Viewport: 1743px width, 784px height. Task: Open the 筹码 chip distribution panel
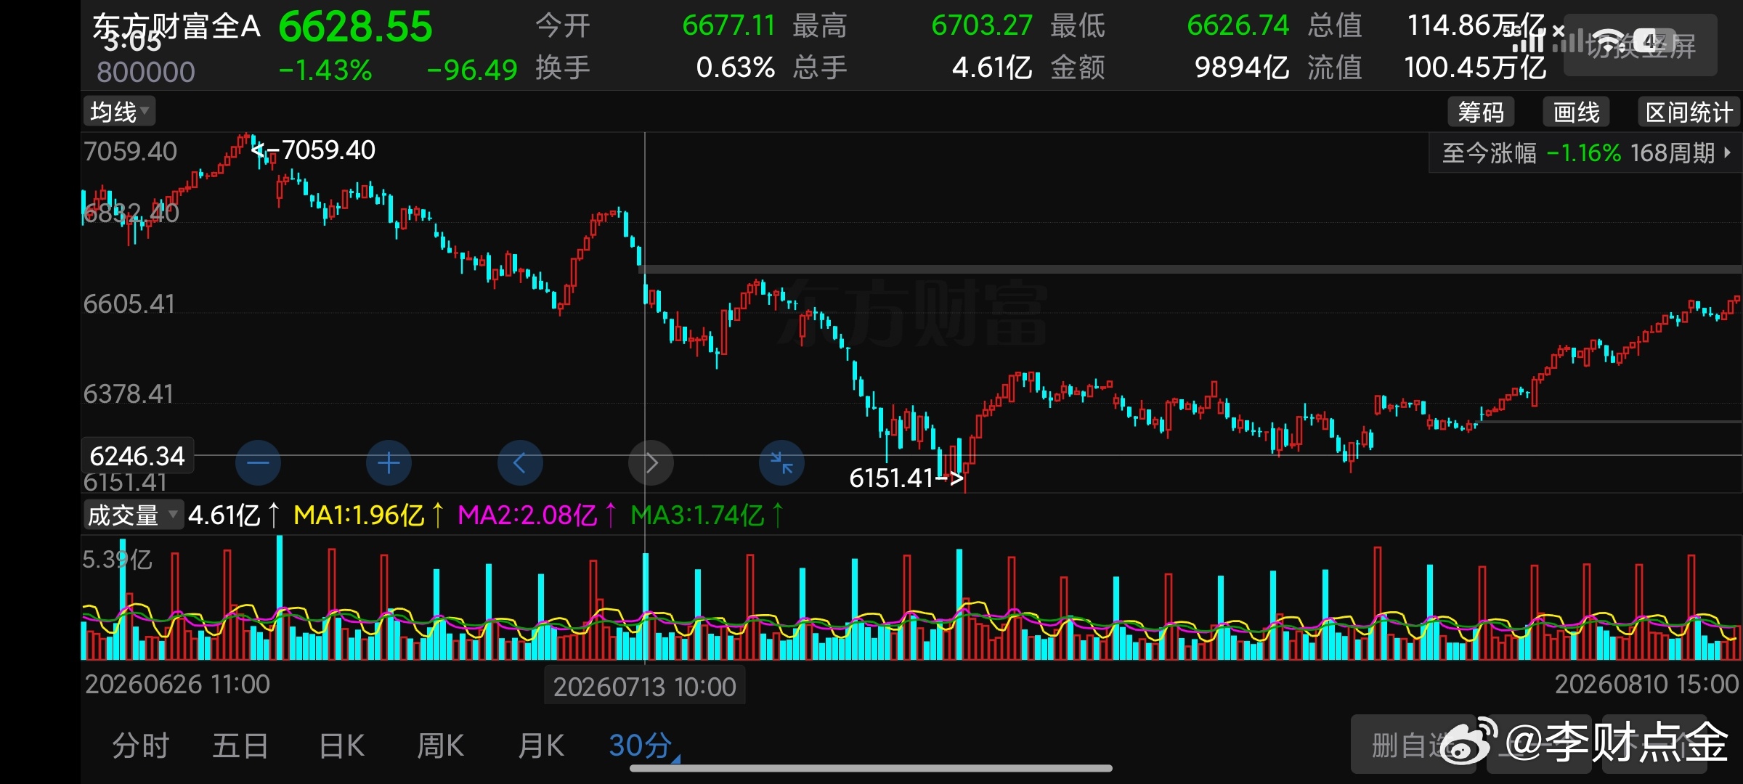tap(1481, 112)
